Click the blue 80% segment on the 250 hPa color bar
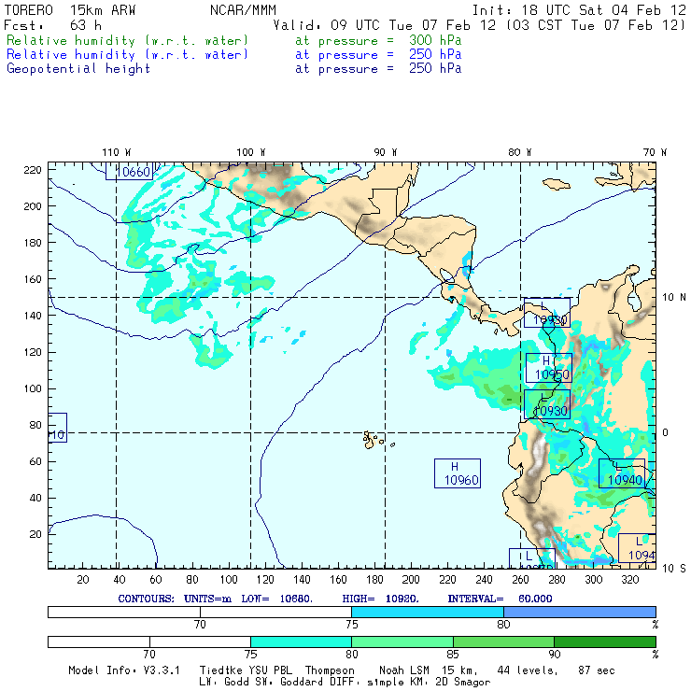Screen dimensions: 691x691 coord(580,612)
